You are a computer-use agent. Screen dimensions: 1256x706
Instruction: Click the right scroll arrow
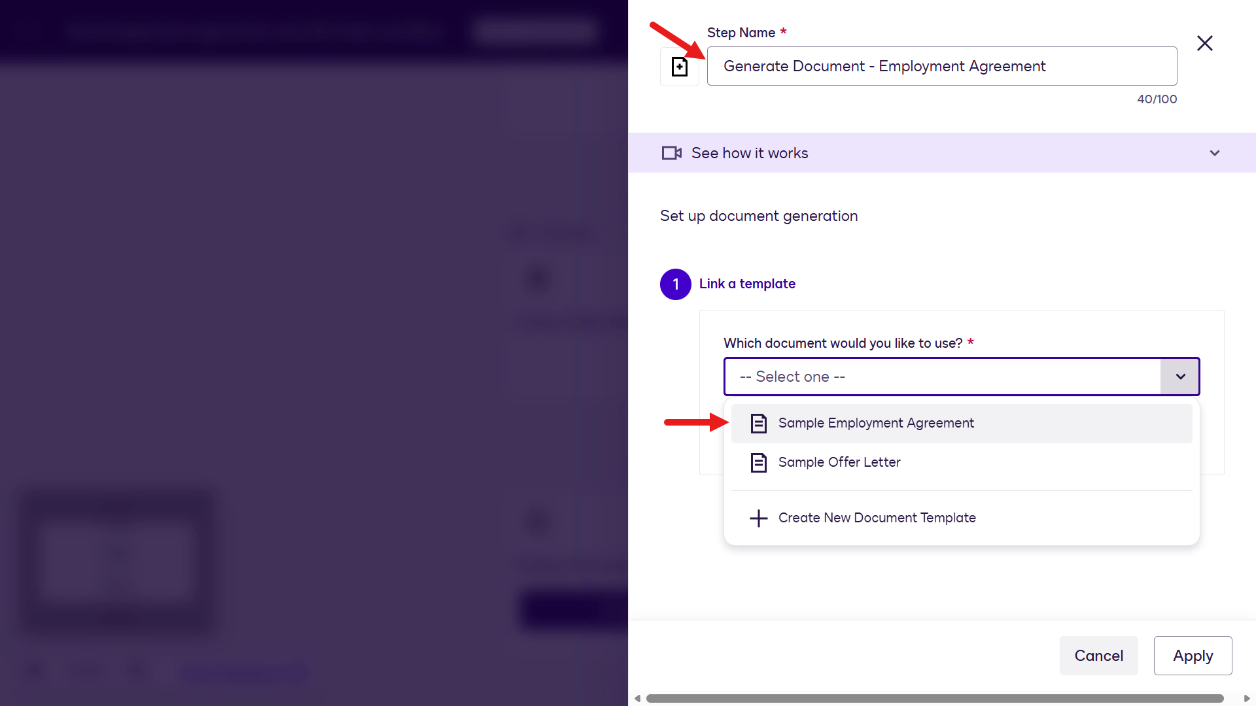click(1247, 699)
